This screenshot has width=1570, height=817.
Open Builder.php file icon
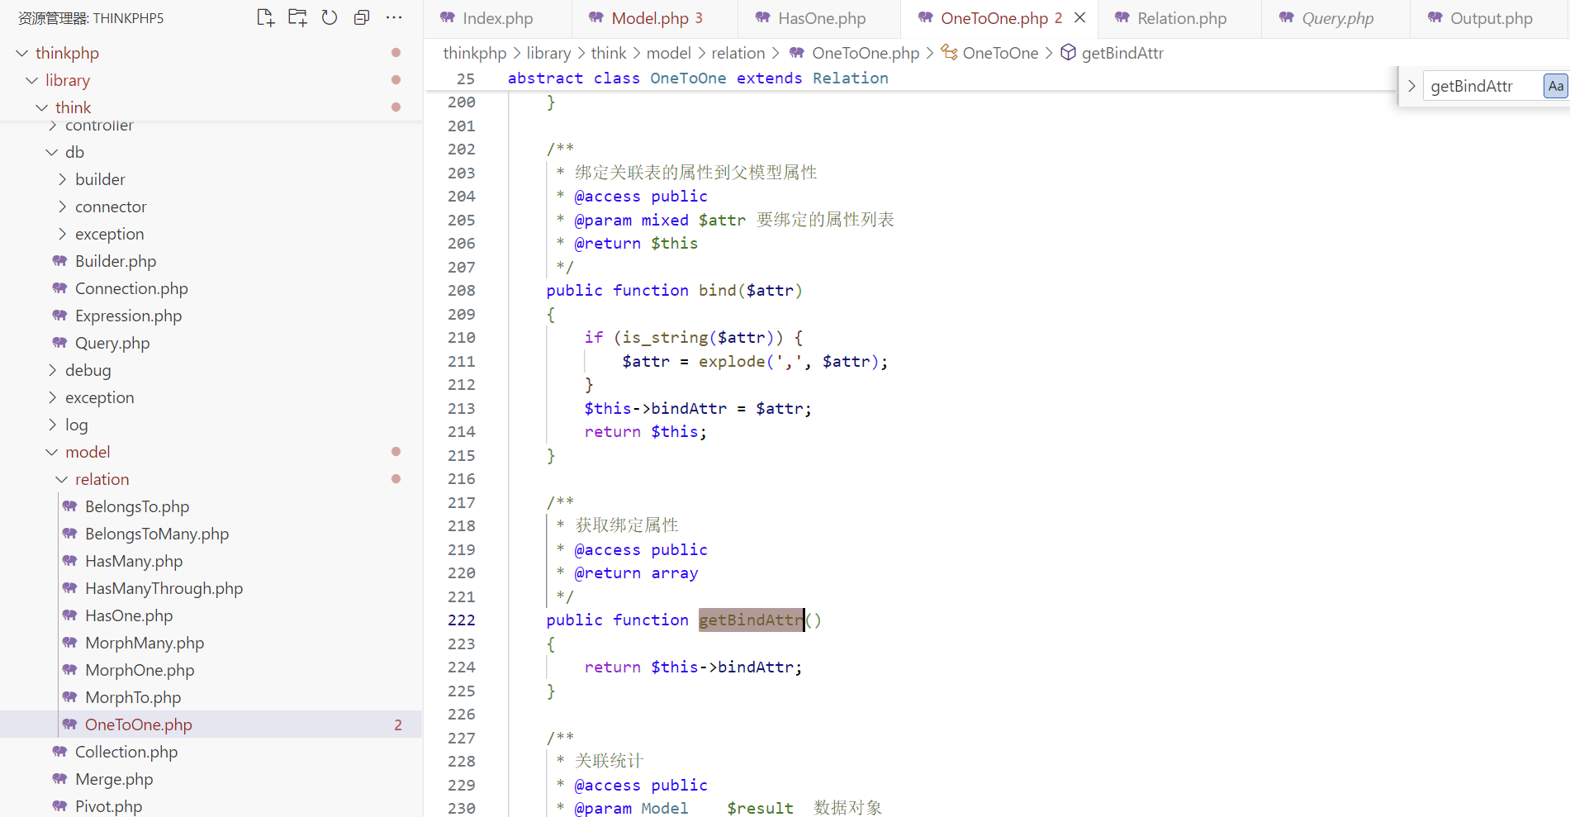(59, 261)
